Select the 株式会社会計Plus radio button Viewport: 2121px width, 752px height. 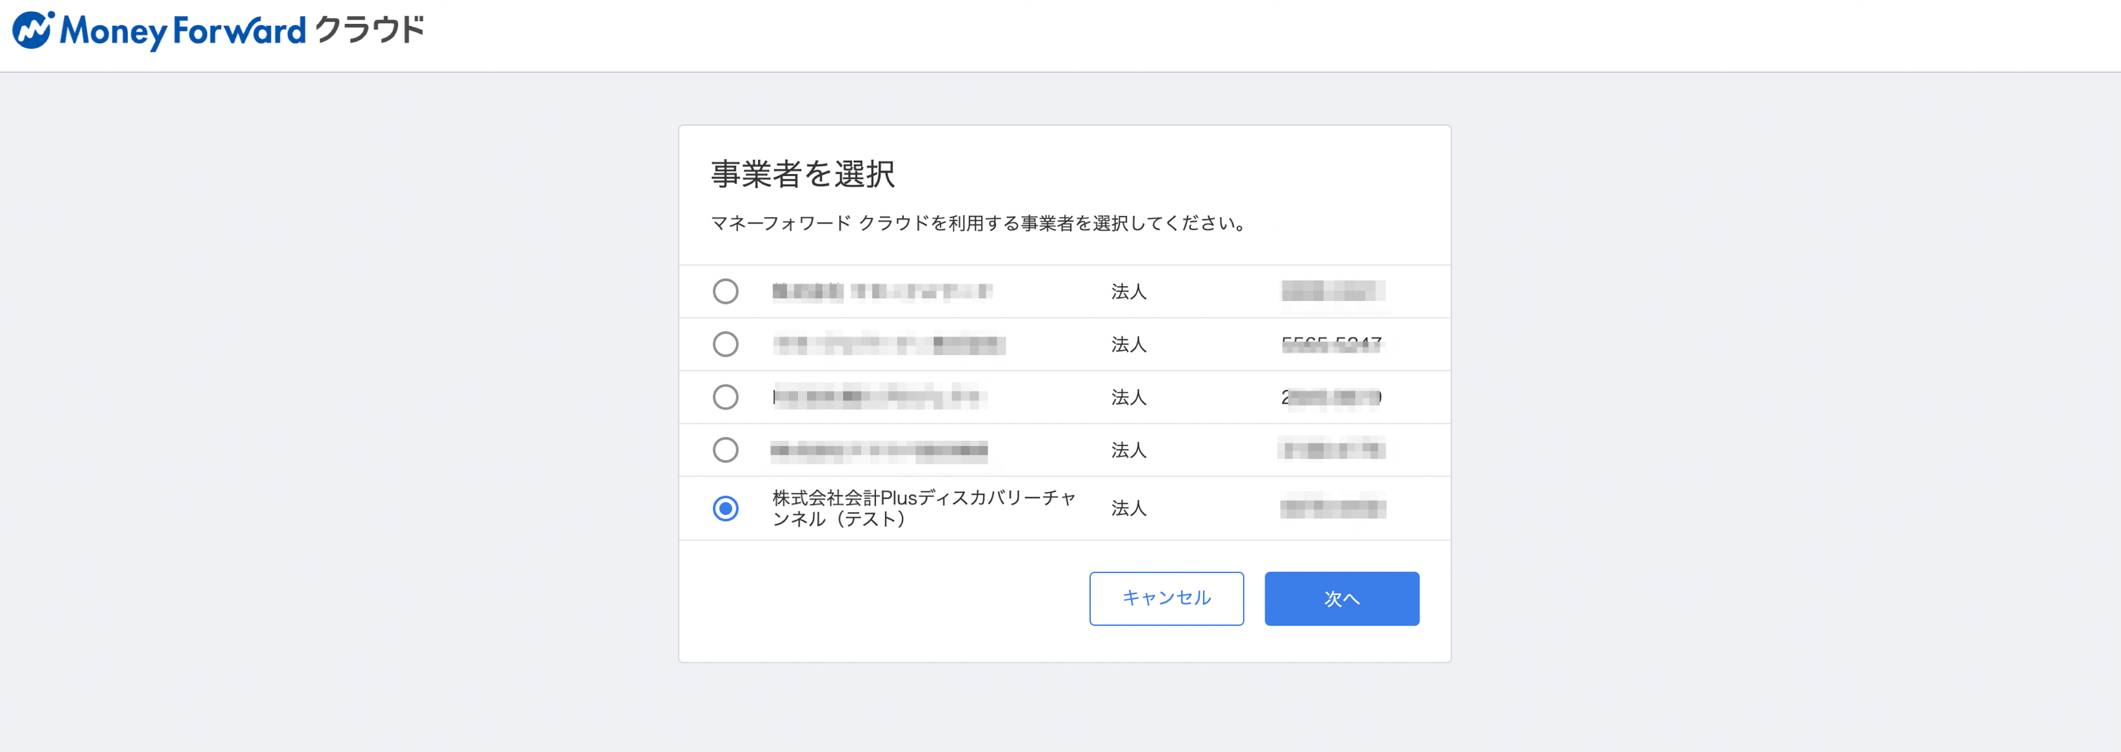point(726,509)
